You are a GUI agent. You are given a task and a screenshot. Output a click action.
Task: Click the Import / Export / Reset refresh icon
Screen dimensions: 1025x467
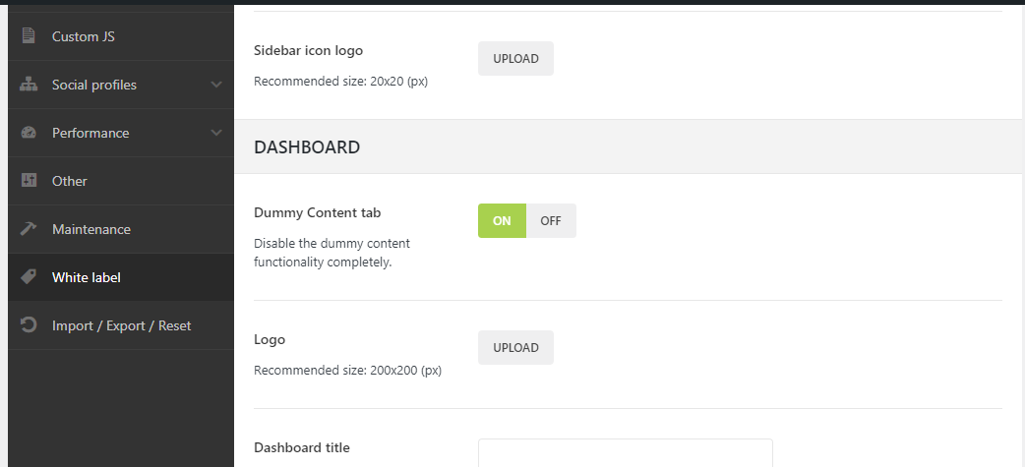click(29, 325)
